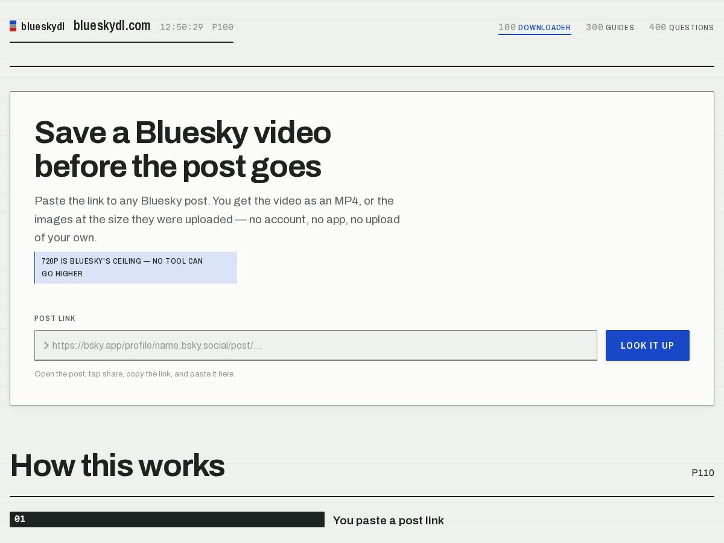The width and height of the screenshot is (724, 543).
Task: Go to the 300 Guides page
Action: click(610, 28)
